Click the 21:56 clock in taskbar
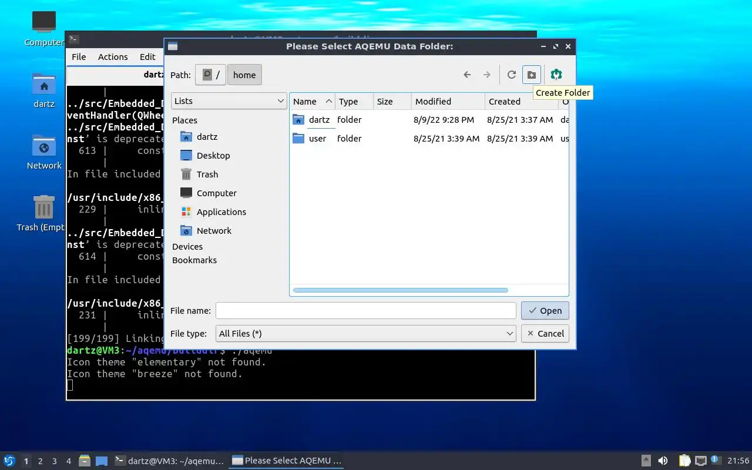 (738, 461)
